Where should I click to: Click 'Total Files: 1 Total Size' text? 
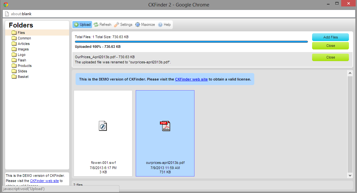point(102,37)
